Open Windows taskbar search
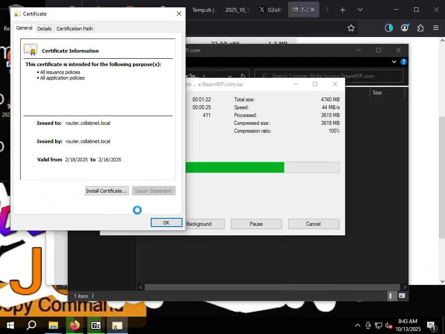The image size is (445, 334). coord(31,325)
